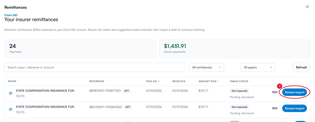Click the $101.71 amount on the 880817413 row

[203, 91]
